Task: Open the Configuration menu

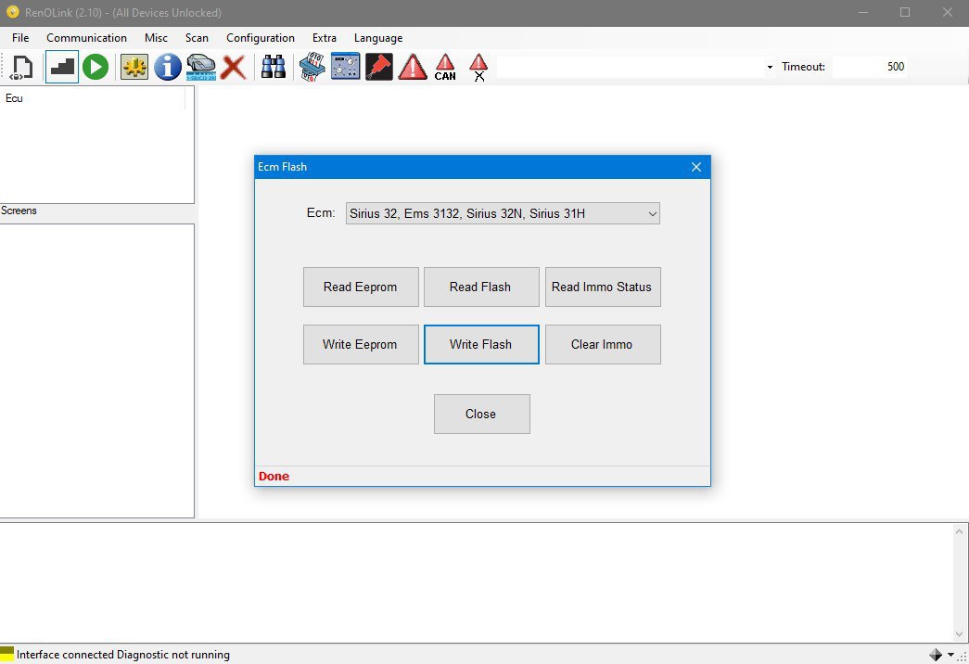Action: pos(261,38)
